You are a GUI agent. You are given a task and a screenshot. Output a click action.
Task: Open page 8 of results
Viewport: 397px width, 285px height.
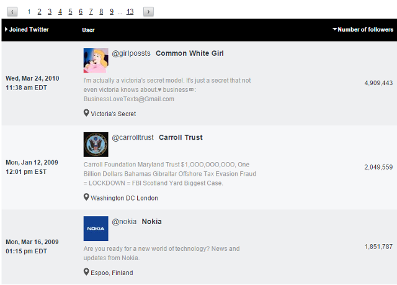click(101, 12)
